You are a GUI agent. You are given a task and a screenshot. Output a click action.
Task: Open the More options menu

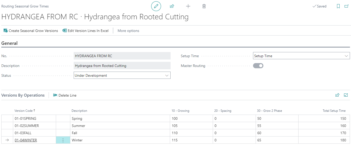tap(128, 31)
